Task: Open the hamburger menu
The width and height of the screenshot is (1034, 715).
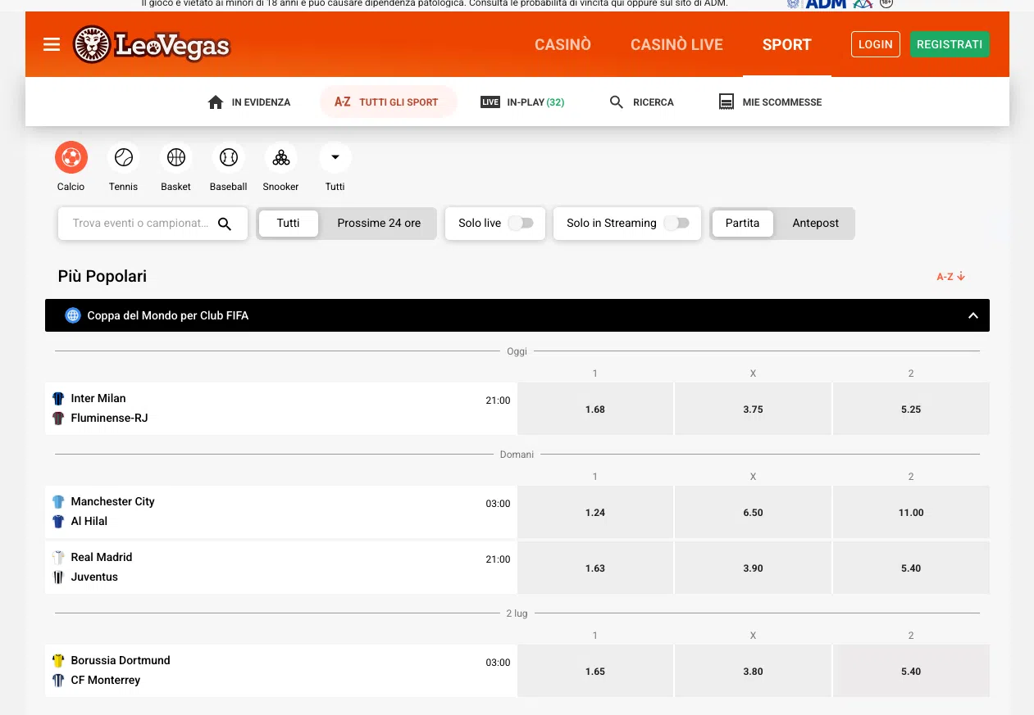Action: 52,44
